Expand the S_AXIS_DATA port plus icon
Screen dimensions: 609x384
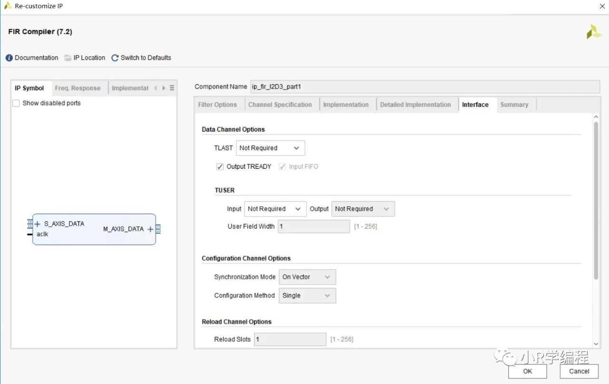coord(37,224)
